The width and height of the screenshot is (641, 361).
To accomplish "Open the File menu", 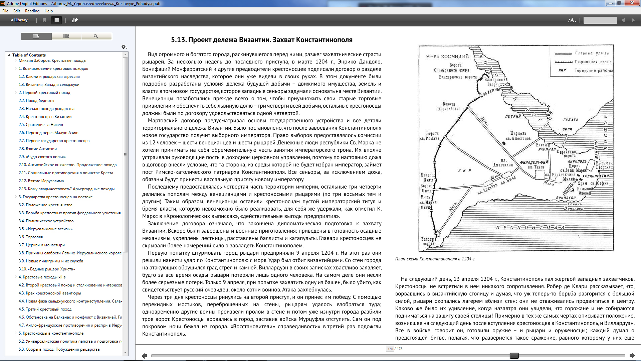I will click(5, 11).
